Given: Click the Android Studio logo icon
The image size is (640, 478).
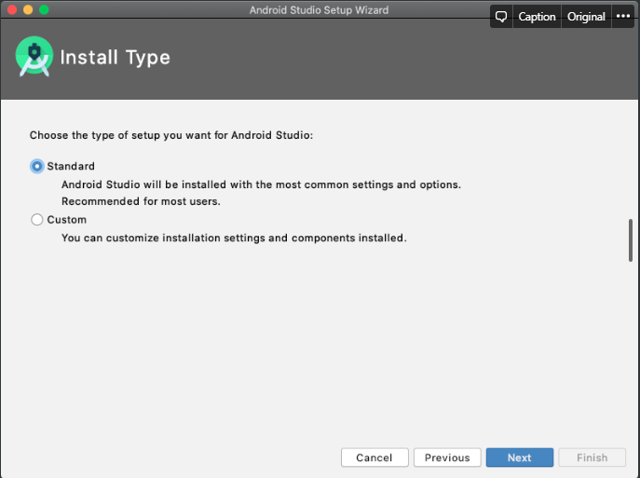Looking at the screenshot, I should click(34, 57).
